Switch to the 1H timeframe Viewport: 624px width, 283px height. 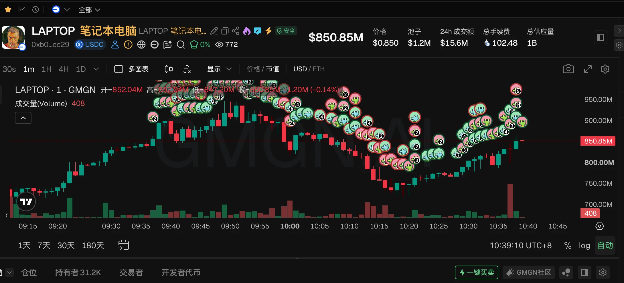46,69
